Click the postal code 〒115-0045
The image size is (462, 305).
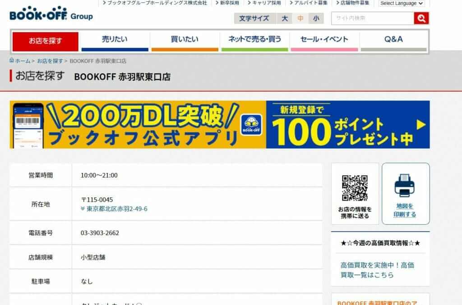click(97, 200)
